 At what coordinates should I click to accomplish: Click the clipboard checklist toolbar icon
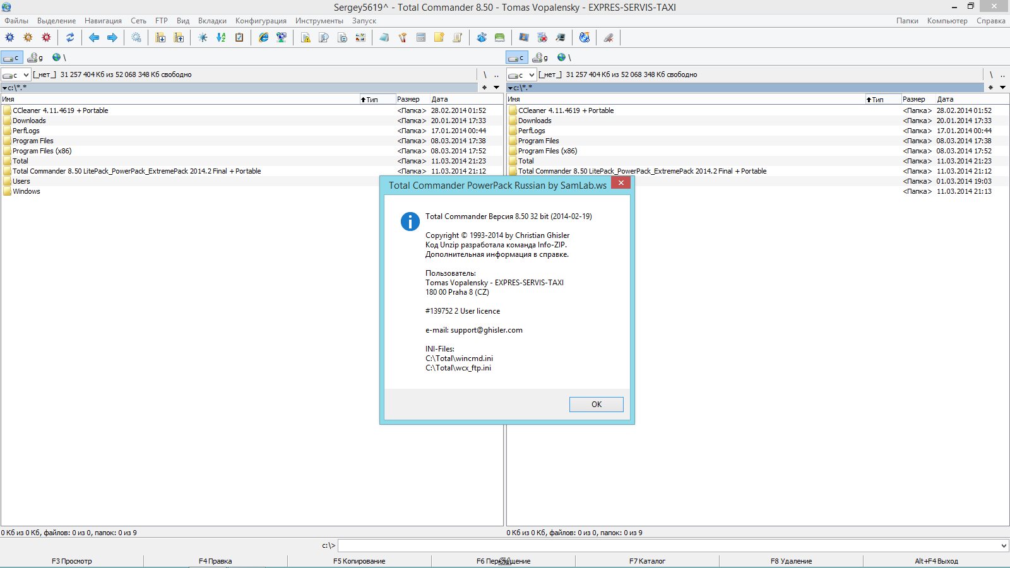coord(239,38)
